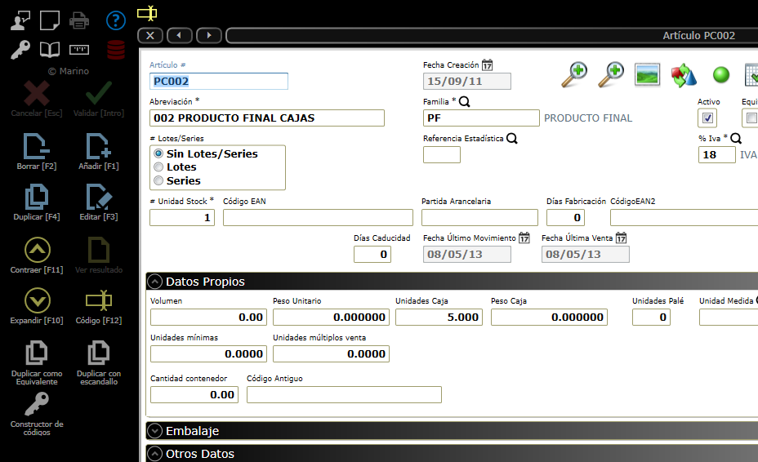Click the open book icon
This screenshot has width=758, height=462.
[50, 50]
